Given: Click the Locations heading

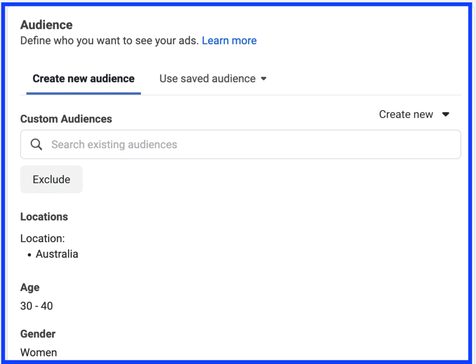Looking at the screenshot, I should coord(44,217).
